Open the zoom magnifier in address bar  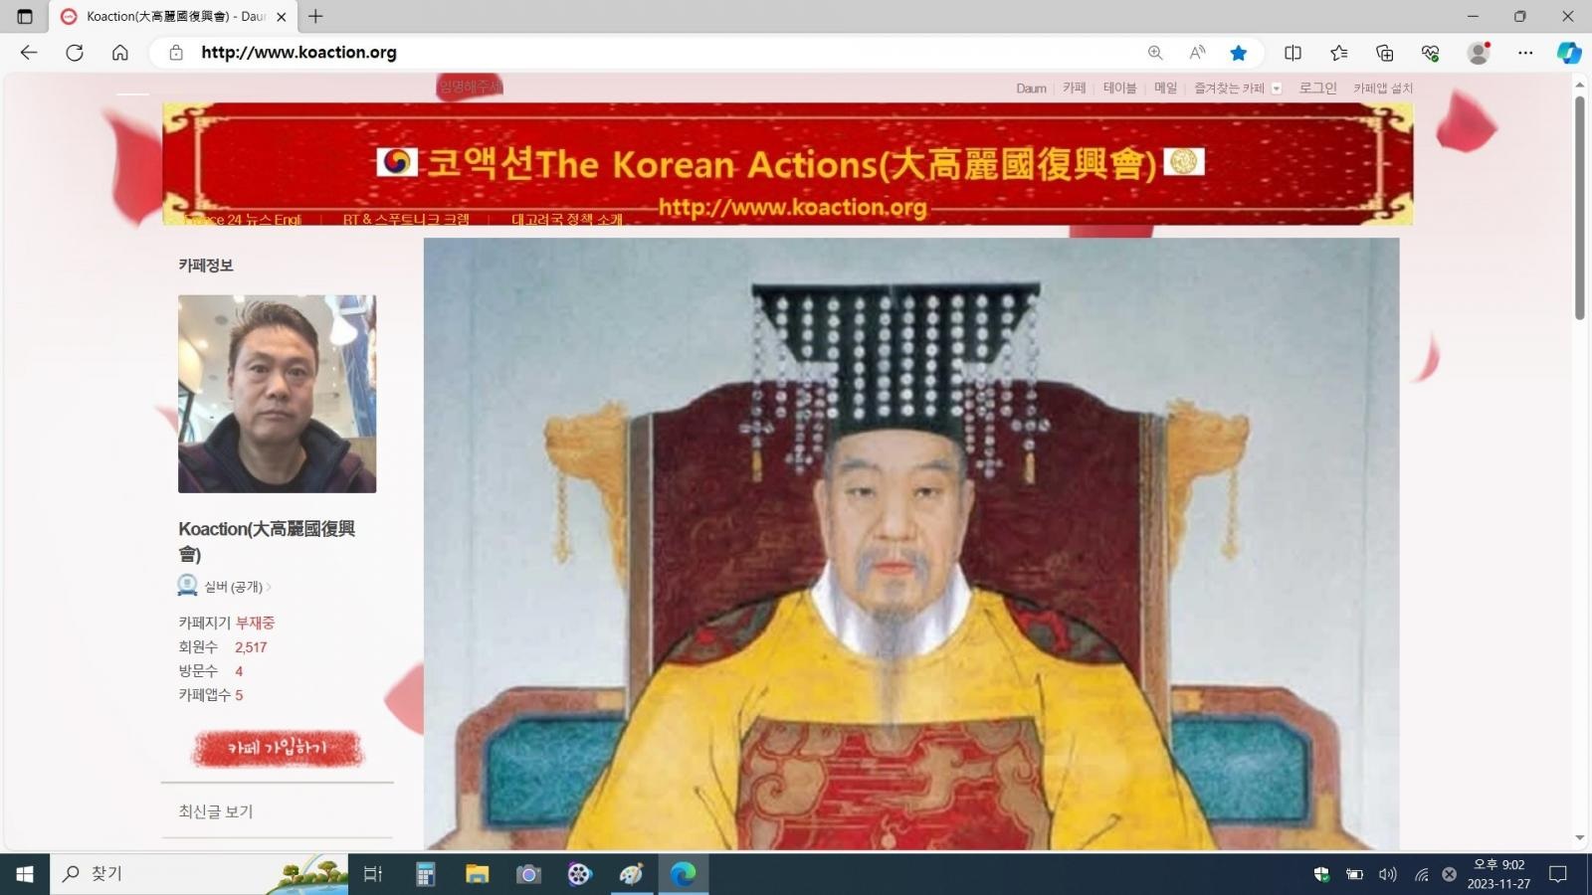1155,53
